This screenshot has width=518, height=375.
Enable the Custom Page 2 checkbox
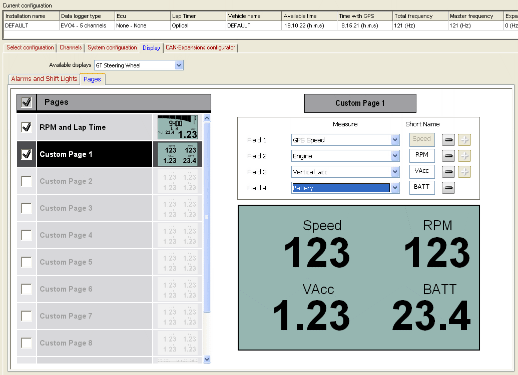(27, 181)
